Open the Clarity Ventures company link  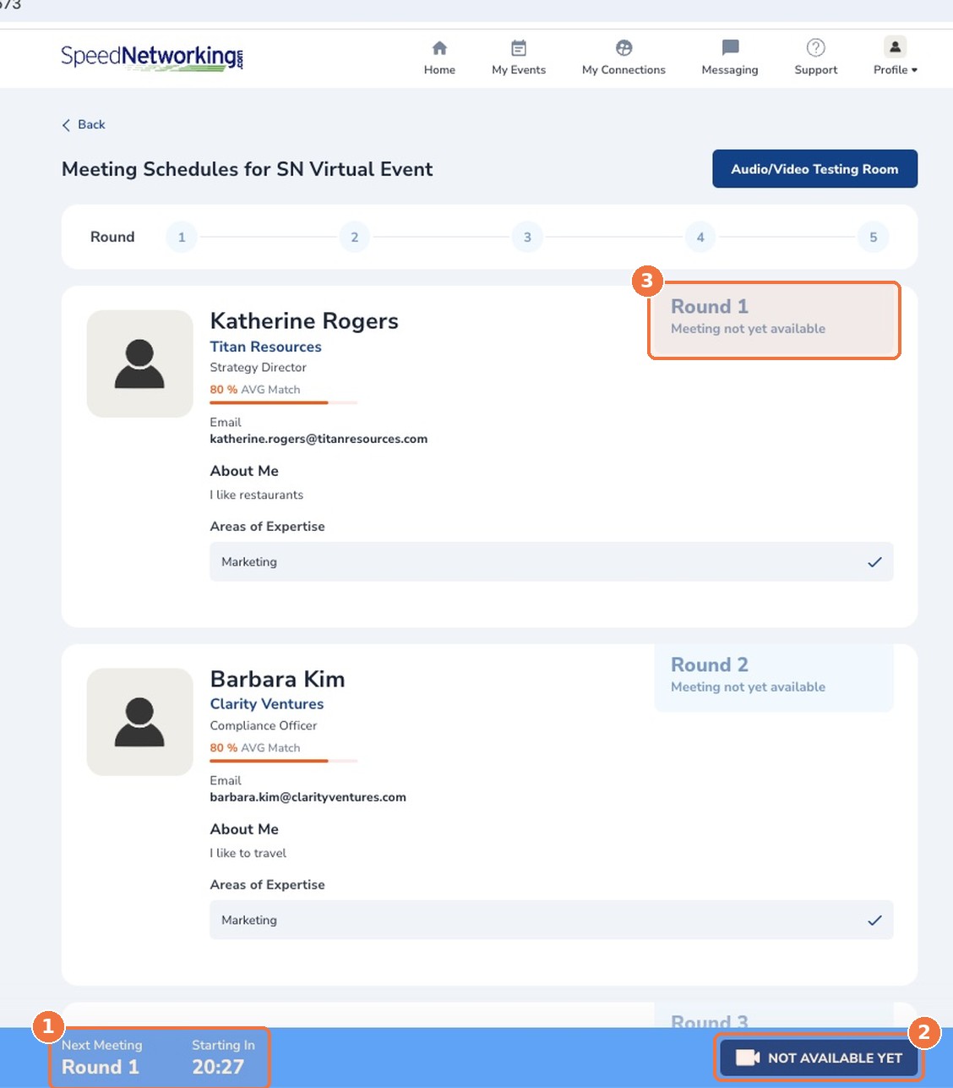click(x=267, y=704)
